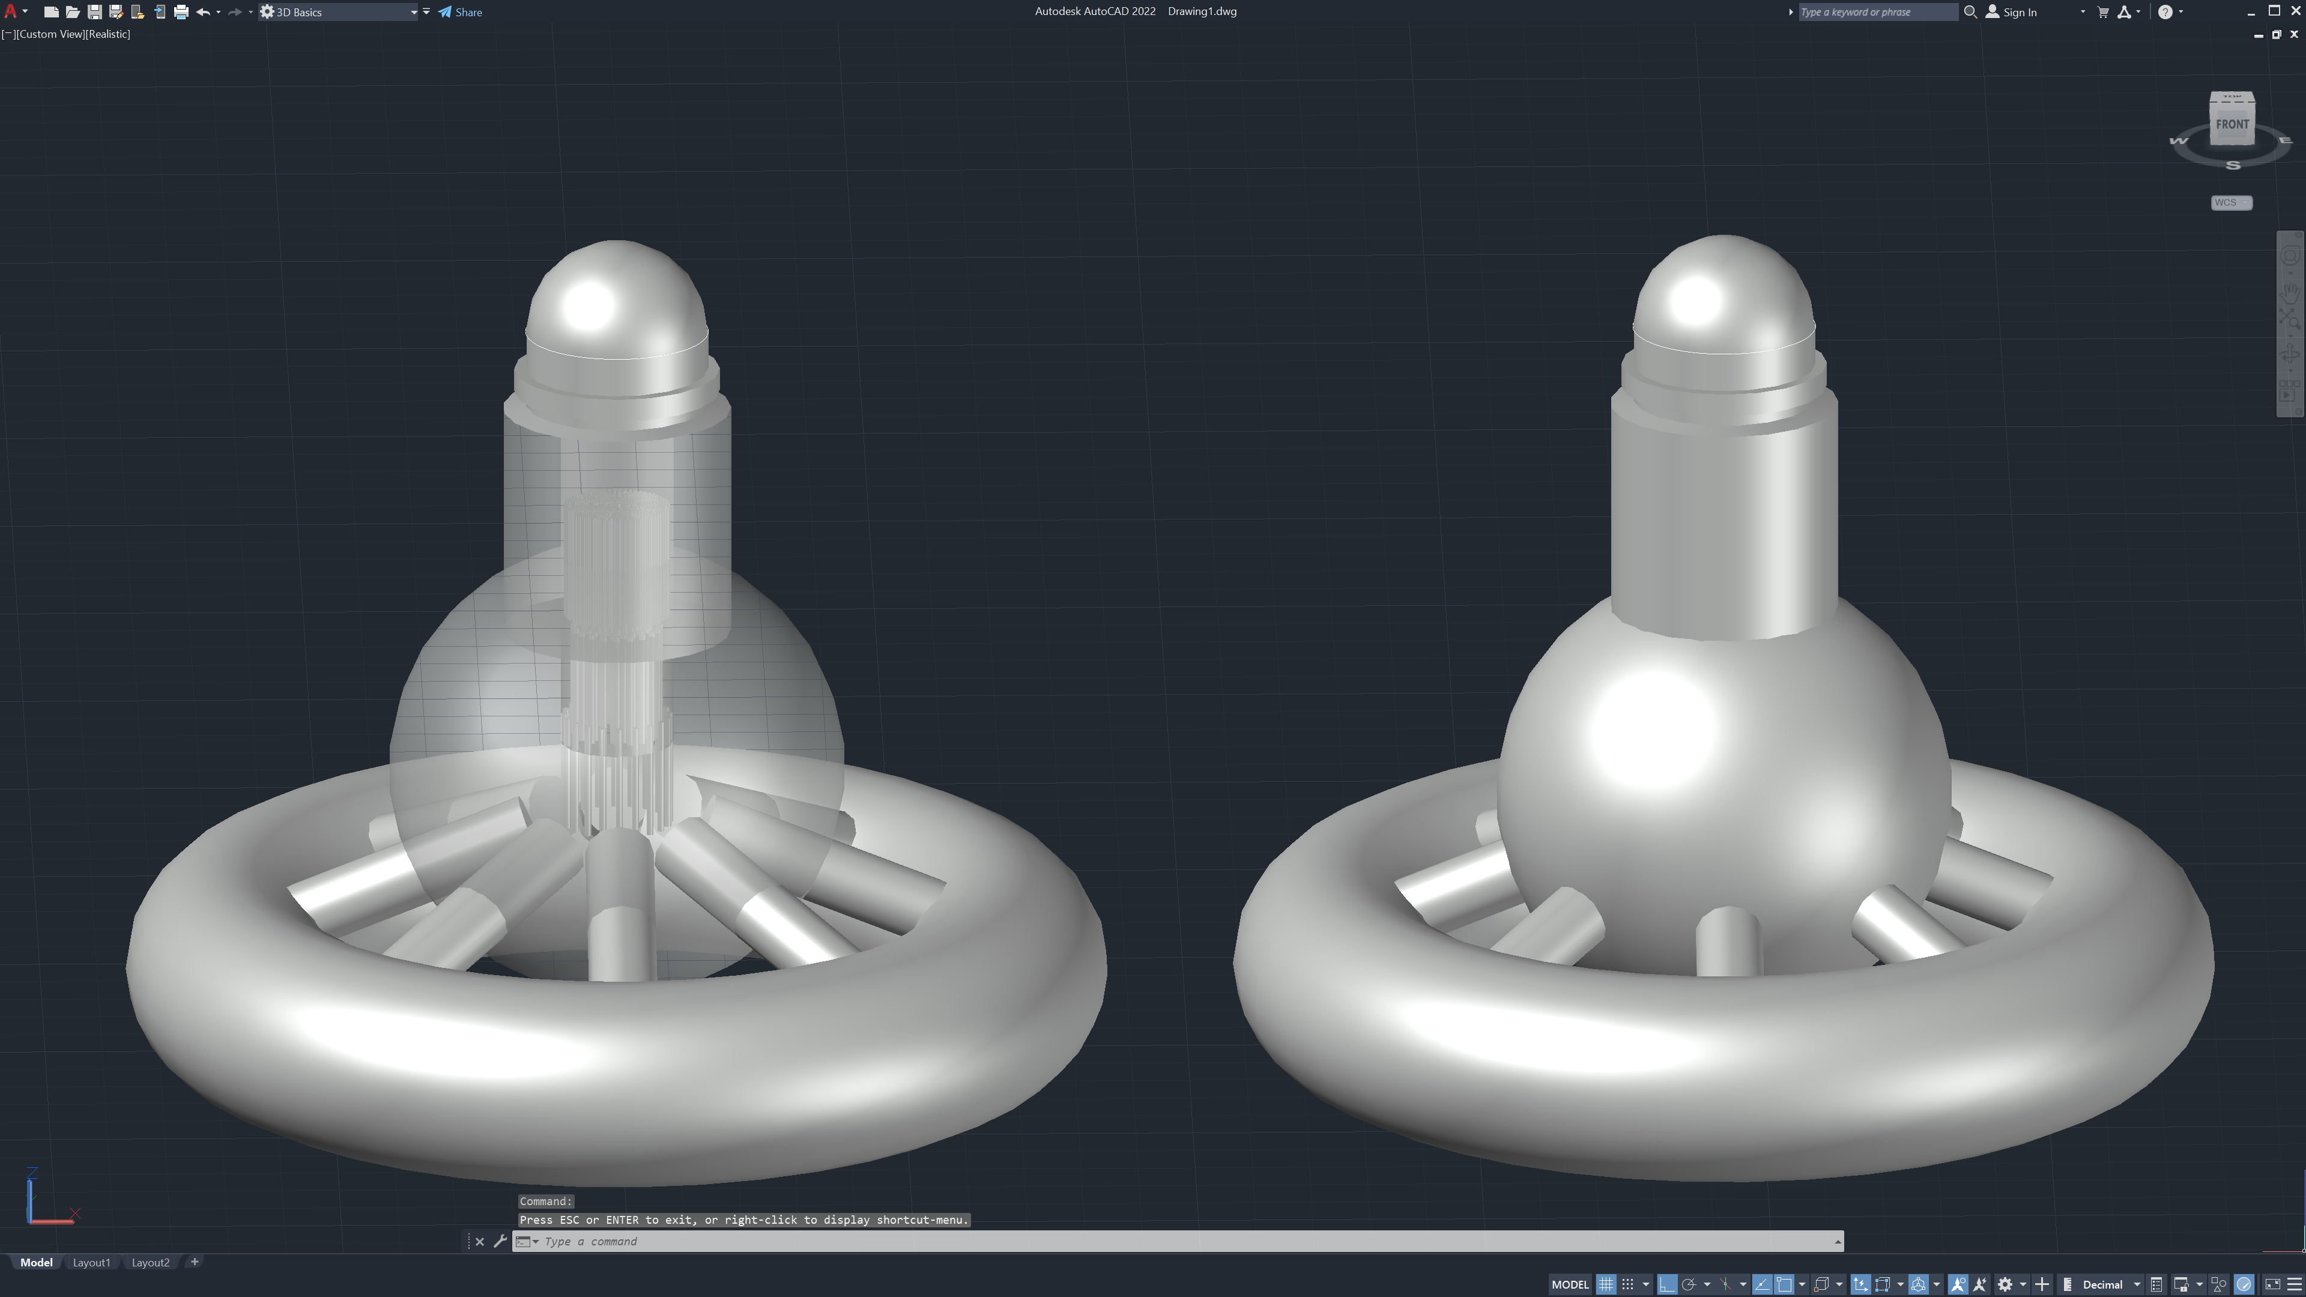
Task: Open the status bar customization icon
Action: tap(2295, 1284)
